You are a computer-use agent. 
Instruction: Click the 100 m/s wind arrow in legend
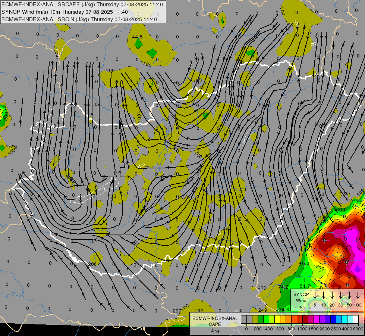tap(358, 295)
